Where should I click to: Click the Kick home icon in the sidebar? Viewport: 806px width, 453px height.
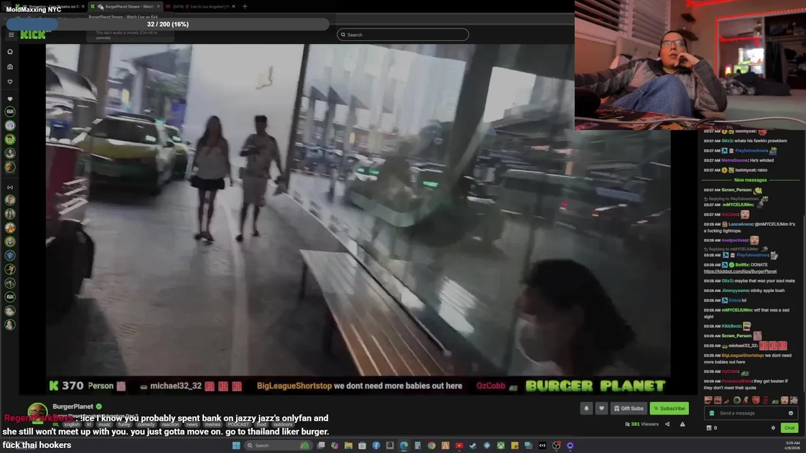[x=10, y=52]
